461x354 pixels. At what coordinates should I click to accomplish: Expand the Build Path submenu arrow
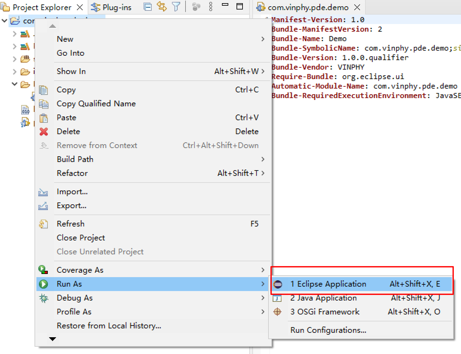coord(263,159)
